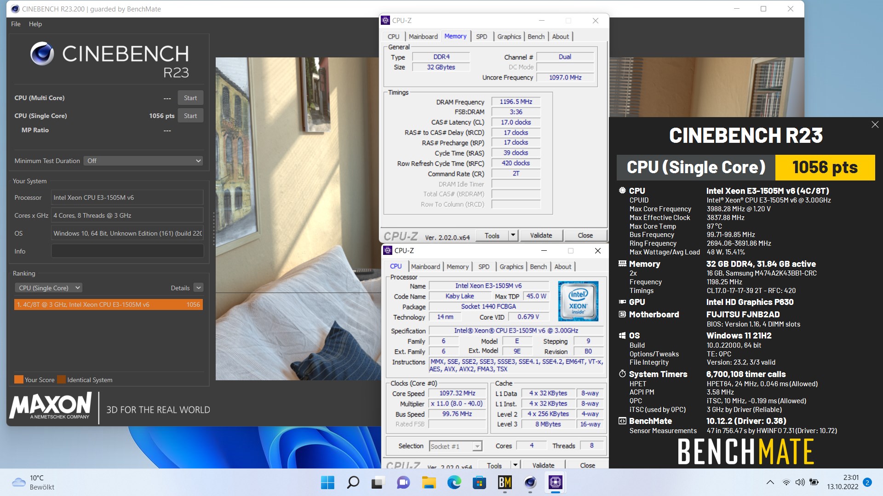Viewport: 883px width, 496px height.
Task: Open Microsoft Store from the taskbar
Action: point(479,482)
